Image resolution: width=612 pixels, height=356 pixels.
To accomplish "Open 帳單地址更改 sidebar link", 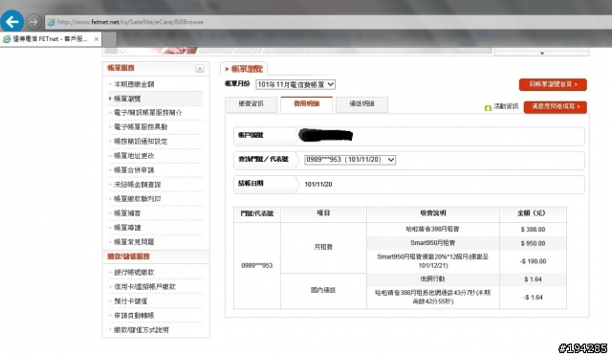I will (134, 156).
